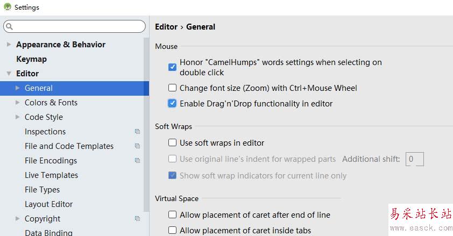Check Allow placement of caret inside tabs
Viewport: 453px width, 236px height.
point(173,230)
